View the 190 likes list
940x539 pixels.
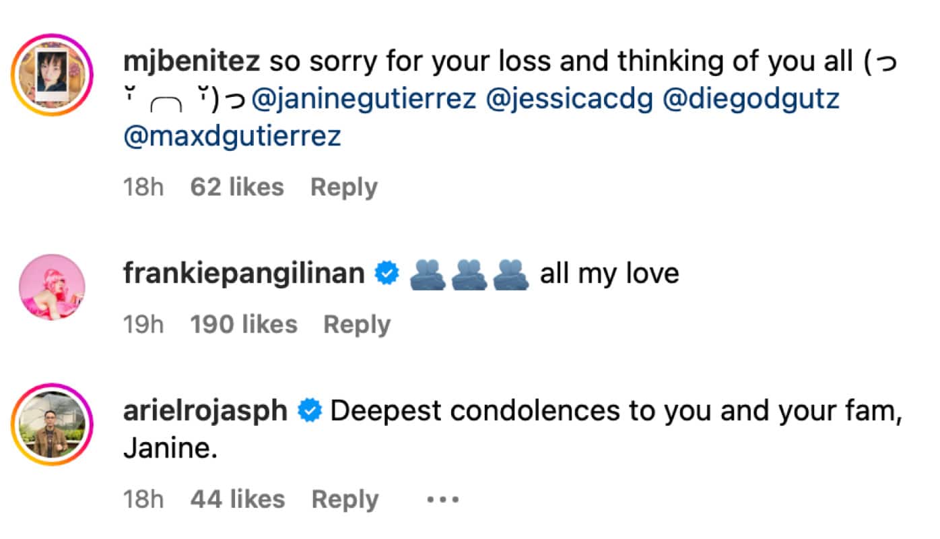coord(244,325)
